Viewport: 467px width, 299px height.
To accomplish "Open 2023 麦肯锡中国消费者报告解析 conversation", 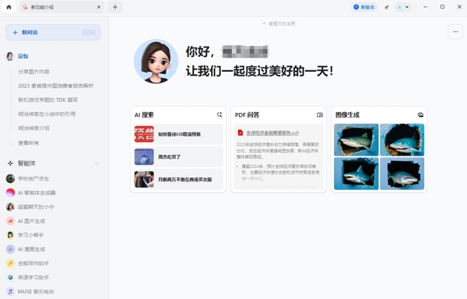I will pos(56,86).
